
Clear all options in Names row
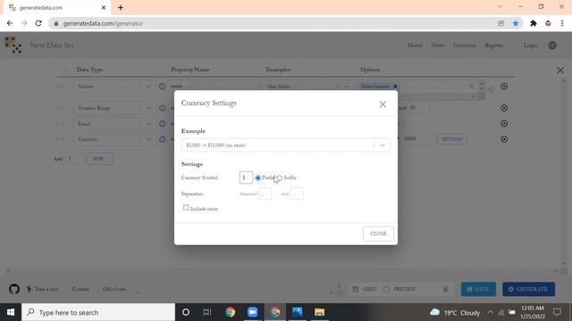471,86
